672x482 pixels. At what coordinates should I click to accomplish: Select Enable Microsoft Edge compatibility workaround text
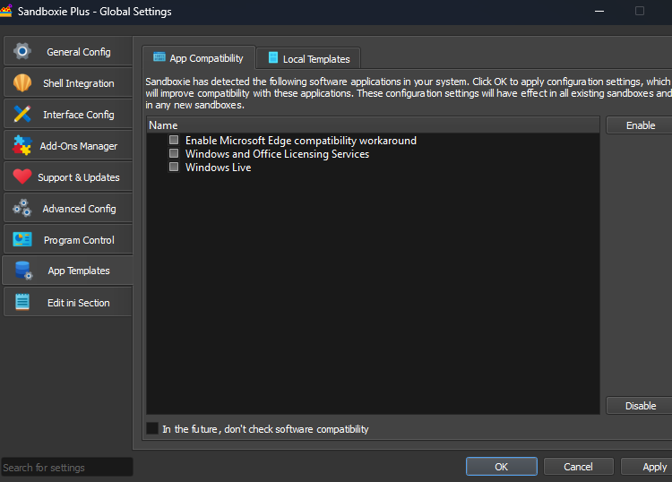pos(301,141)
